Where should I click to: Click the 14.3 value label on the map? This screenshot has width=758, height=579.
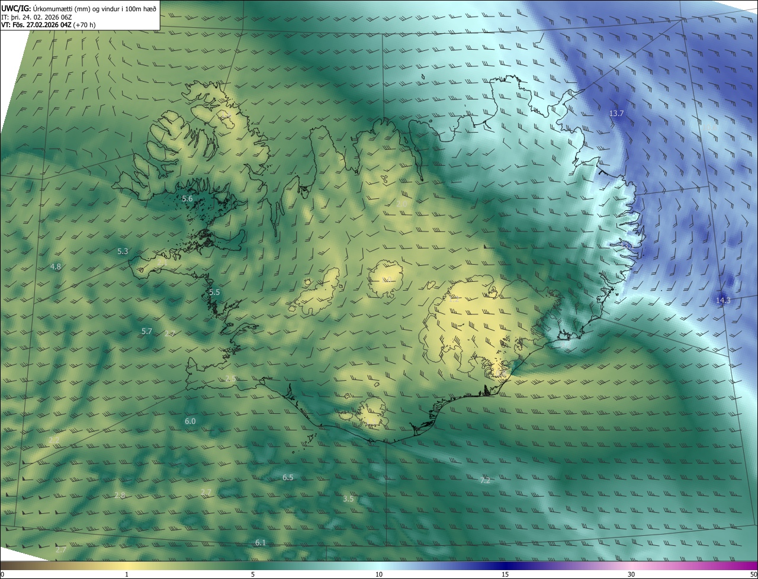pos(723,300)
